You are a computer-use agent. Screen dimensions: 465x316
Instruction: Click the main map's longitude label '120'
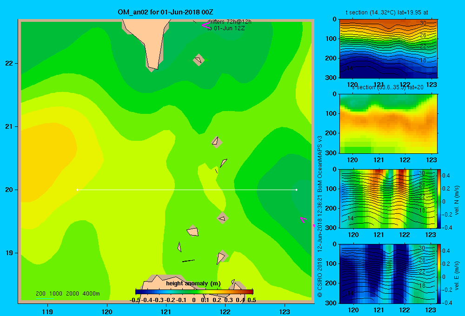coord(107,311)
